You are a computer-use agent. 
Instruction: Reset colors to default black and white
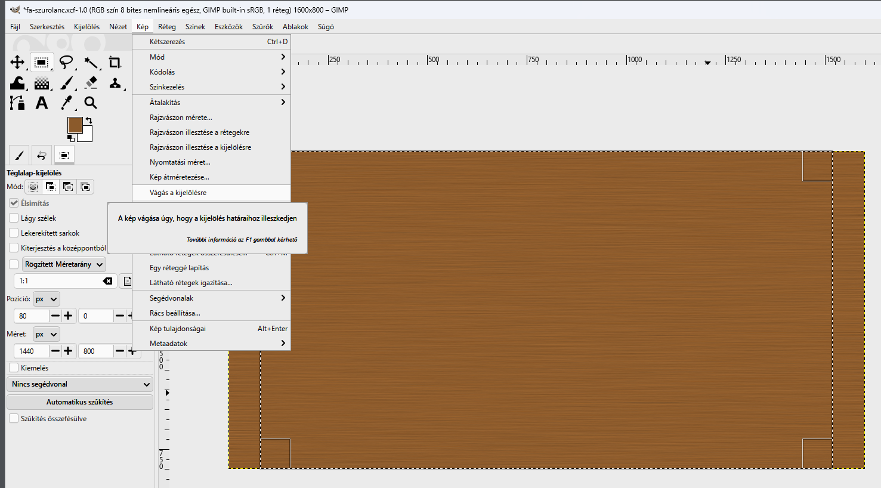pos(70,138)
